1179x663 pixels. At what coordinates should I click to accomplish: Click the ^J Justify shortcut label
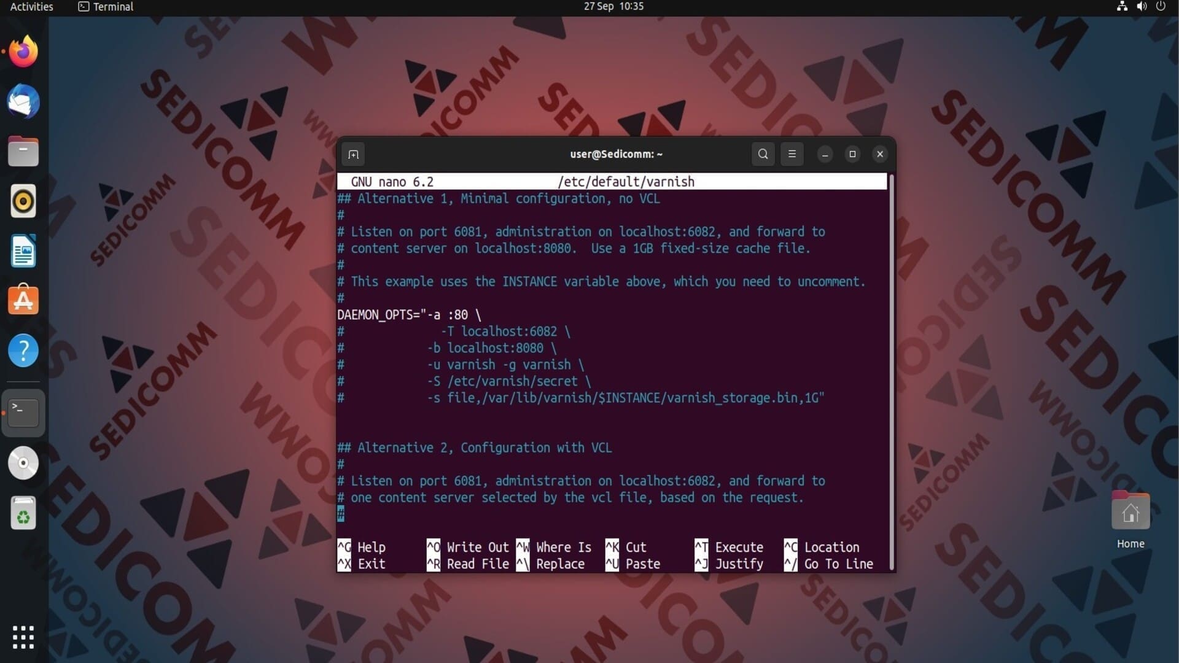(x=729, y=564)
